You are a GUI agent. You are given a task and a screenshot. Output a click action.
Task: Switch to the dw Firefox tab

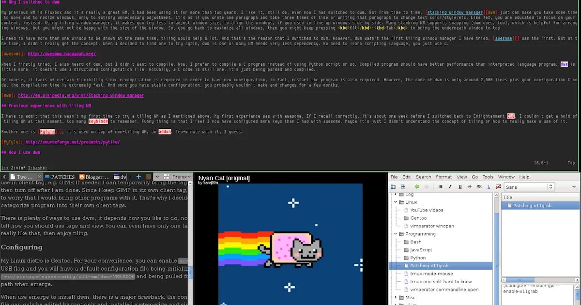[121, 177]
